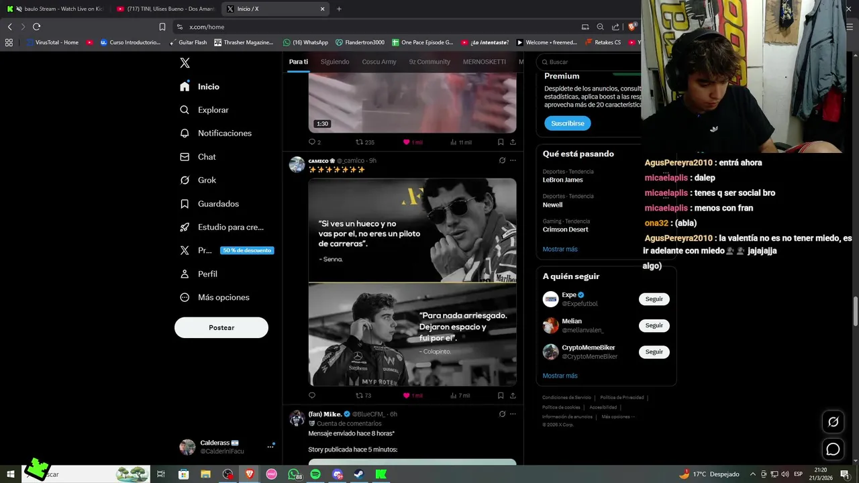Image resolution: width=859 pixels, height=483 pixels.
Task: Switch to baulo Stream Kick tab
Action: coord(55,9)
